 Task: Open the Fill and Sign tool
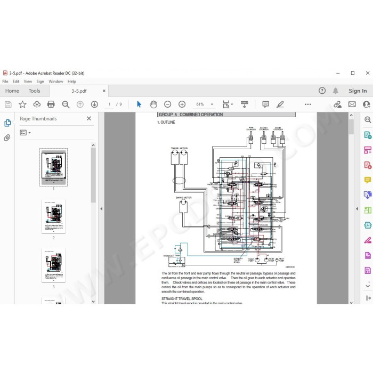368,240
